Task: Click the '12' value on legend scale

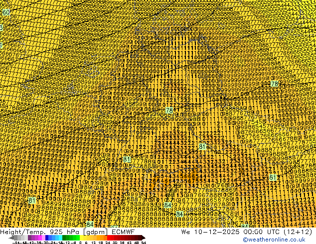Action: [93, 243]
